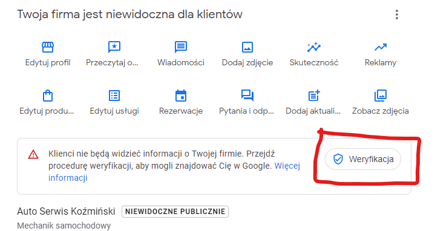Image resolution: width=435 pixels, height=231 pixels.
Task: Click the heading Twoja firma jest niewidoczna
Action: coord(130,15)
